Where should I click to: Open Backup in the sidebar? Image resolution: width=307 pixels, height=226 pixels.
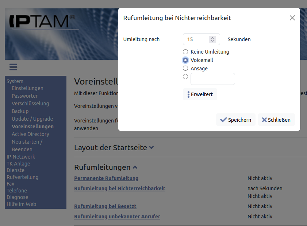click(20, 111)
